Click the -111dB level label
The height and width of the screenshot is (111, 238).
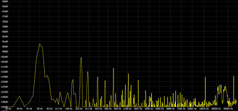click(4, 67)
